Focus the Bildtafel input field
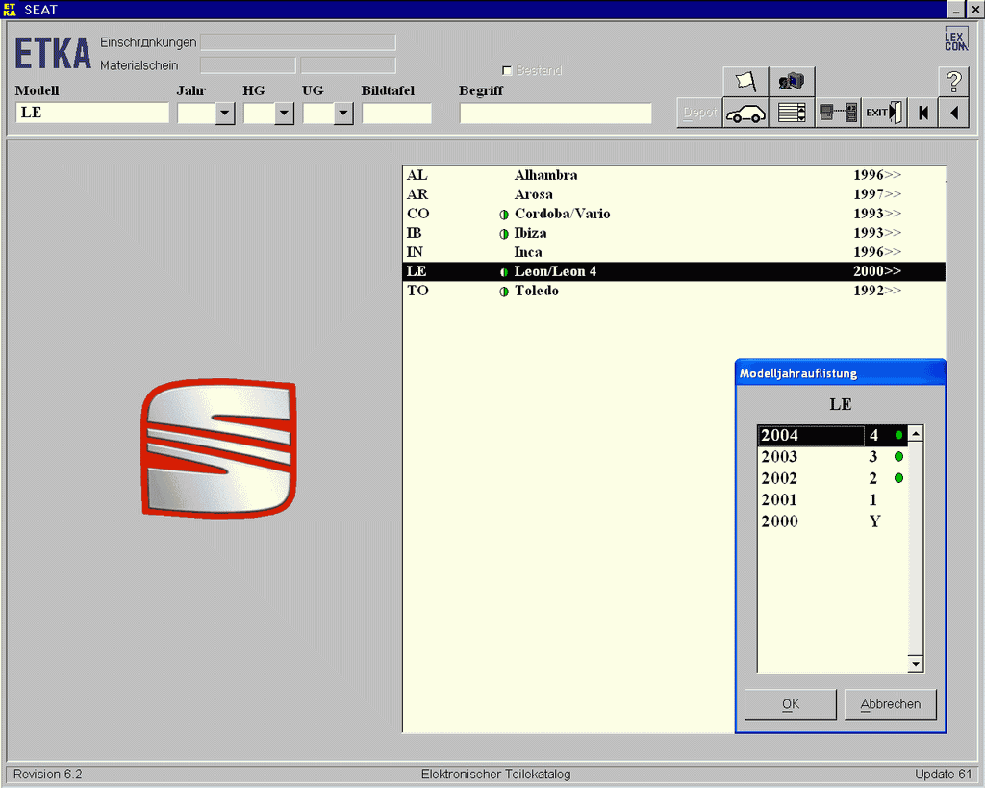The image size is (985, 788). 396,114
